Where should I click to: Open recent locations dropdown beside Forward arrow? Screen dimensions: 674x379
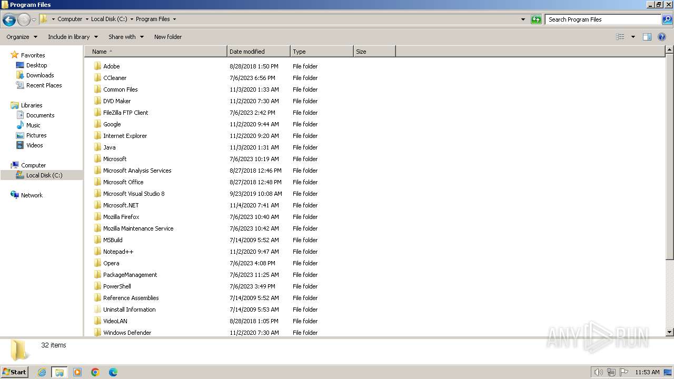click(x=34, y=20)
